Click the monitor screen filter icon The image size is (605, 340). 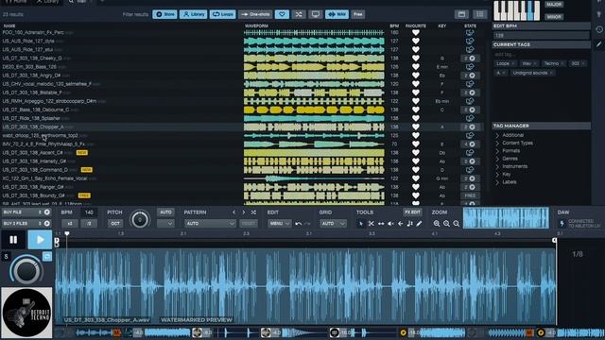(315, 14)
